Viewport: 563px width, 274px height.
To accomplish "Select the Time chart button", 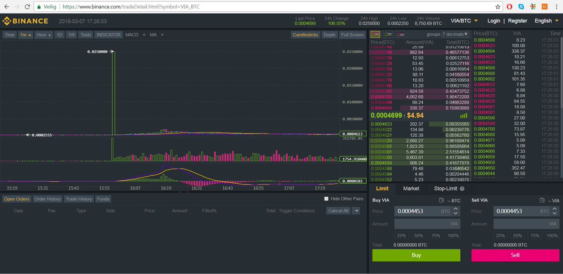I will click(10, 35).
